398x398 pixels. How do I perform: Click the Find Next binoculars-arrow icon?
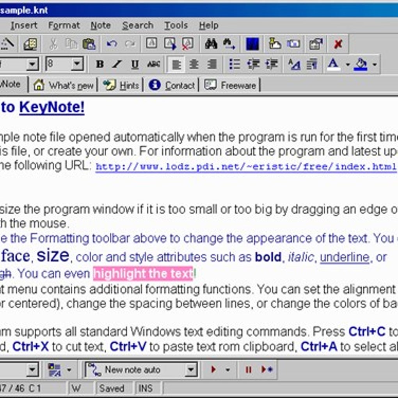229,44
